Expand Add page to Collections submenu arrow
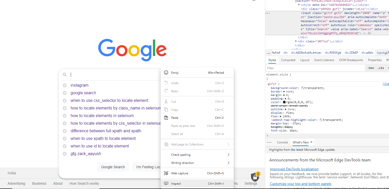Screen dimensions: 389x189 click(228, 144)
